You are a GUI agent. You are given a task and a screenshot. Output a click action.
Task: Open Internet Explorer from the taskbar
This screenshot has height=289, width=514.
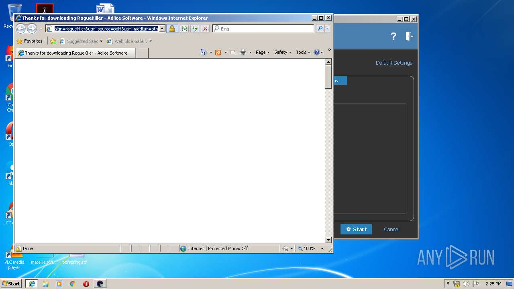32,283
